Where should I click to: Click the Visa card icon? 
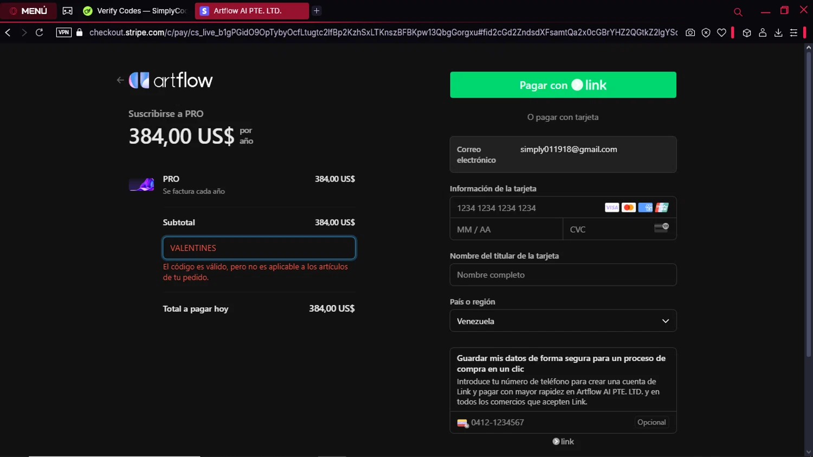(x=612, y=208)
